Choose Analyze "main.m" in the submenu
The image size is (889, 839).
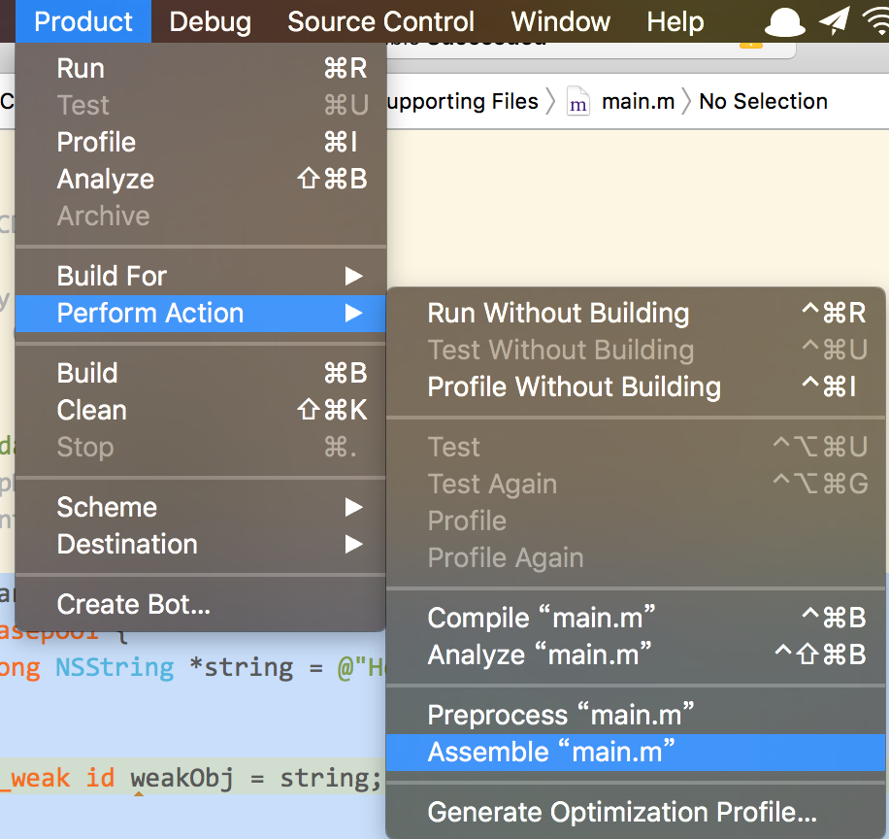coord(636,654)
